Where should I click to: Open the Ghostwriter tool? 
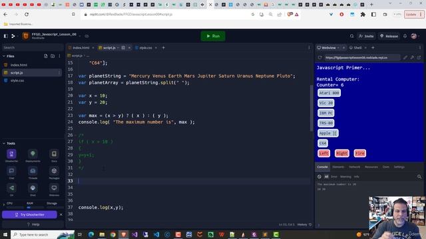[11, 154]
